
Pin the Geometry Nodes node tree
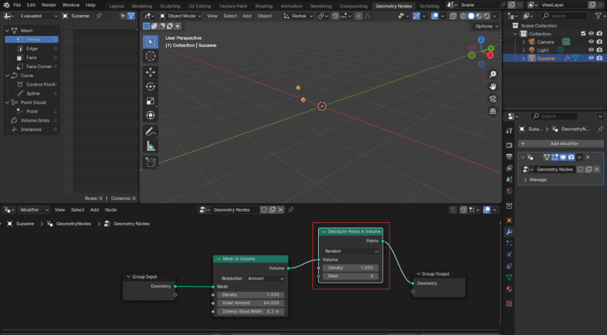pyautogui.click(x=291, y=210)
